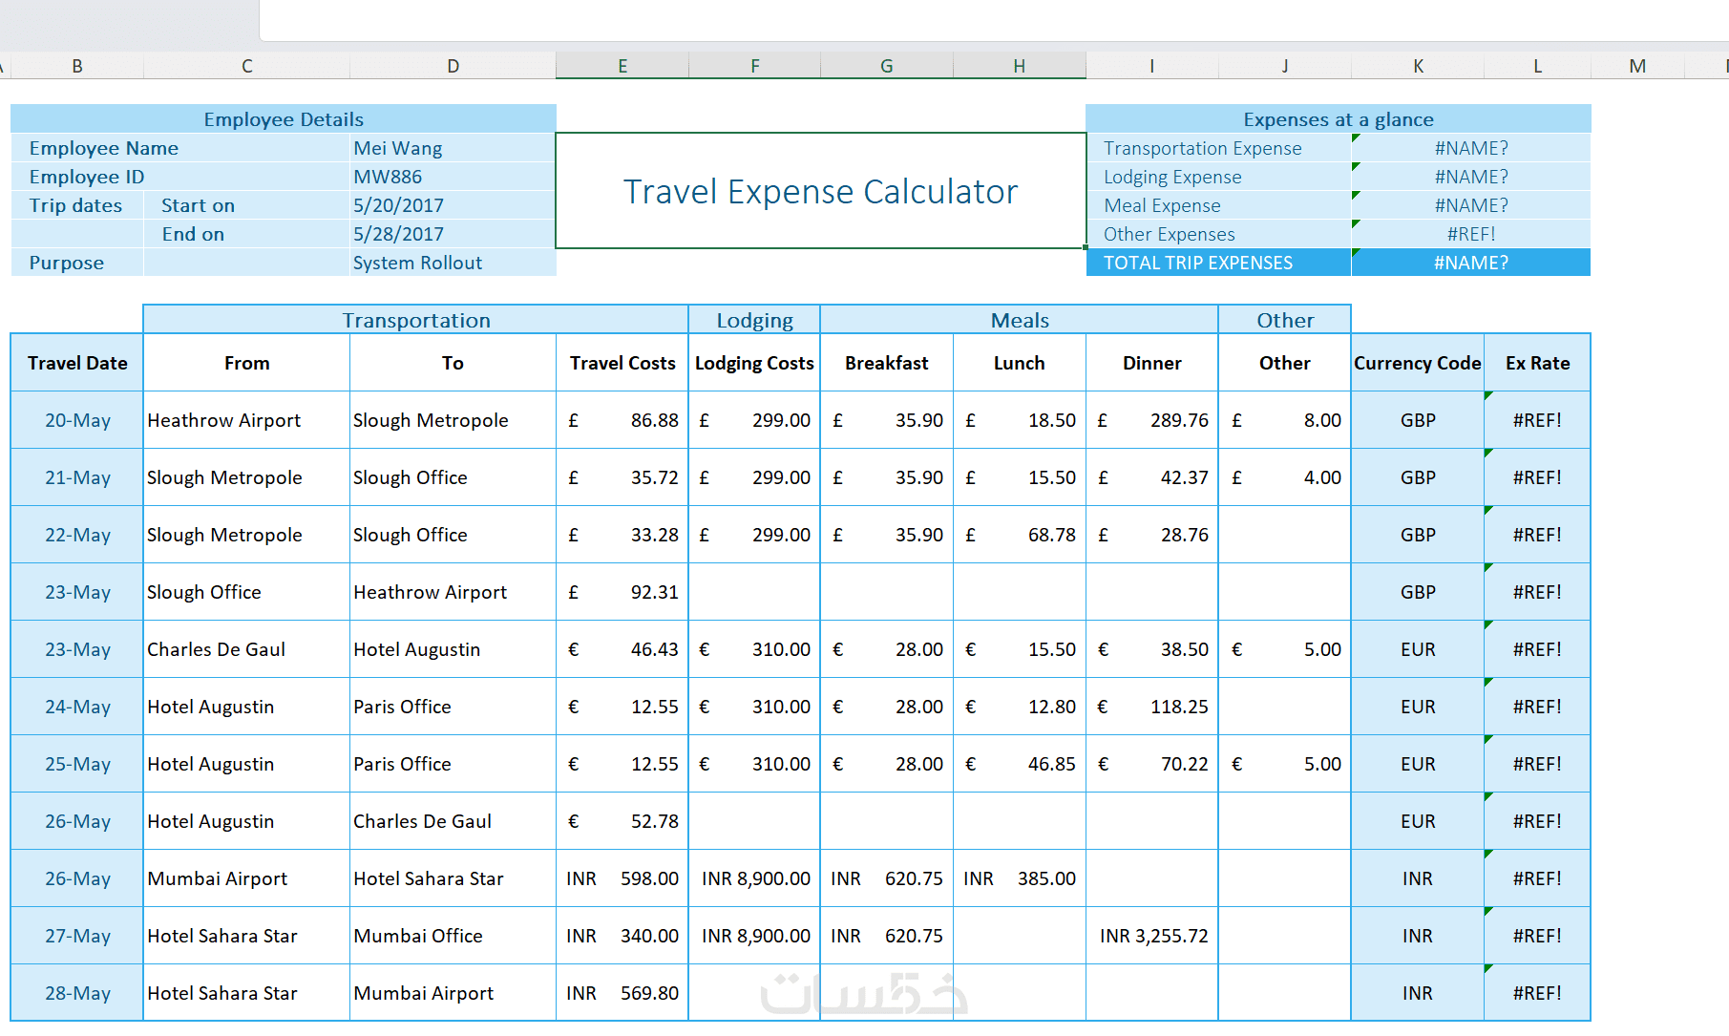
Task: Select "Hotel Augustin" in the To column
Action: [x=453, y=649]
